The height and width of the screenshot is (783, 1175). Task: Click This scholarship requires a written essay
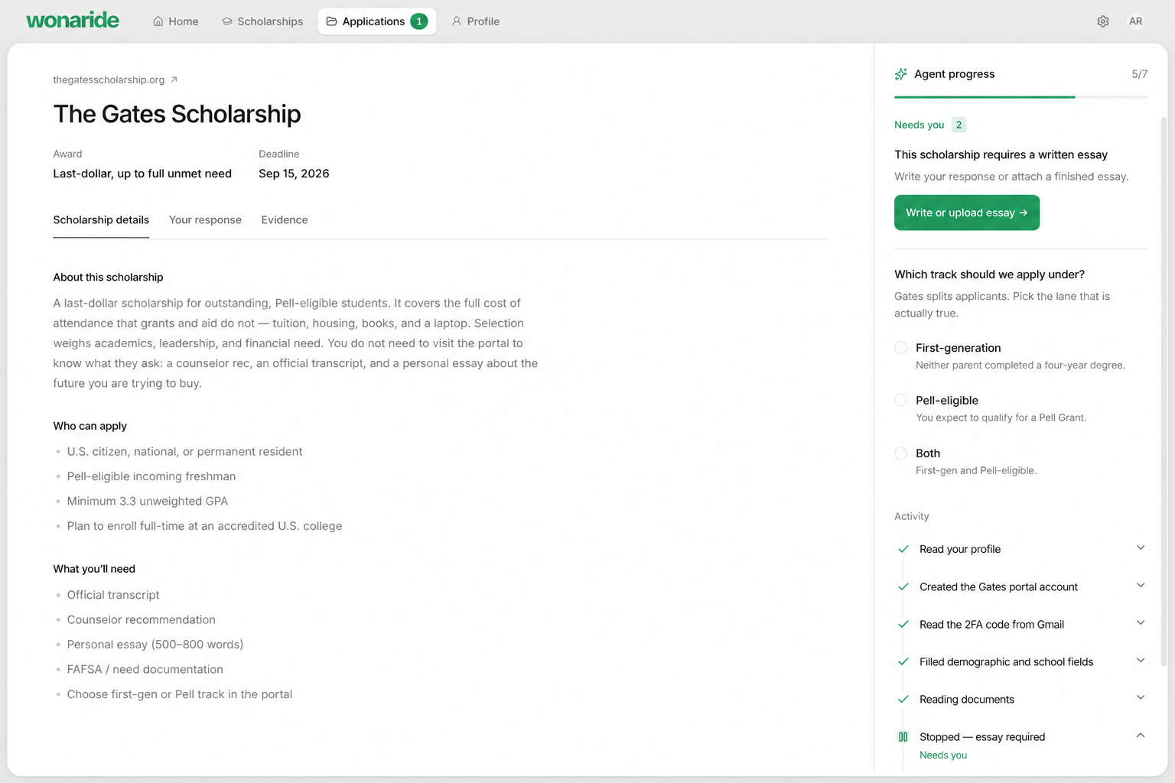coord(1001,154)
